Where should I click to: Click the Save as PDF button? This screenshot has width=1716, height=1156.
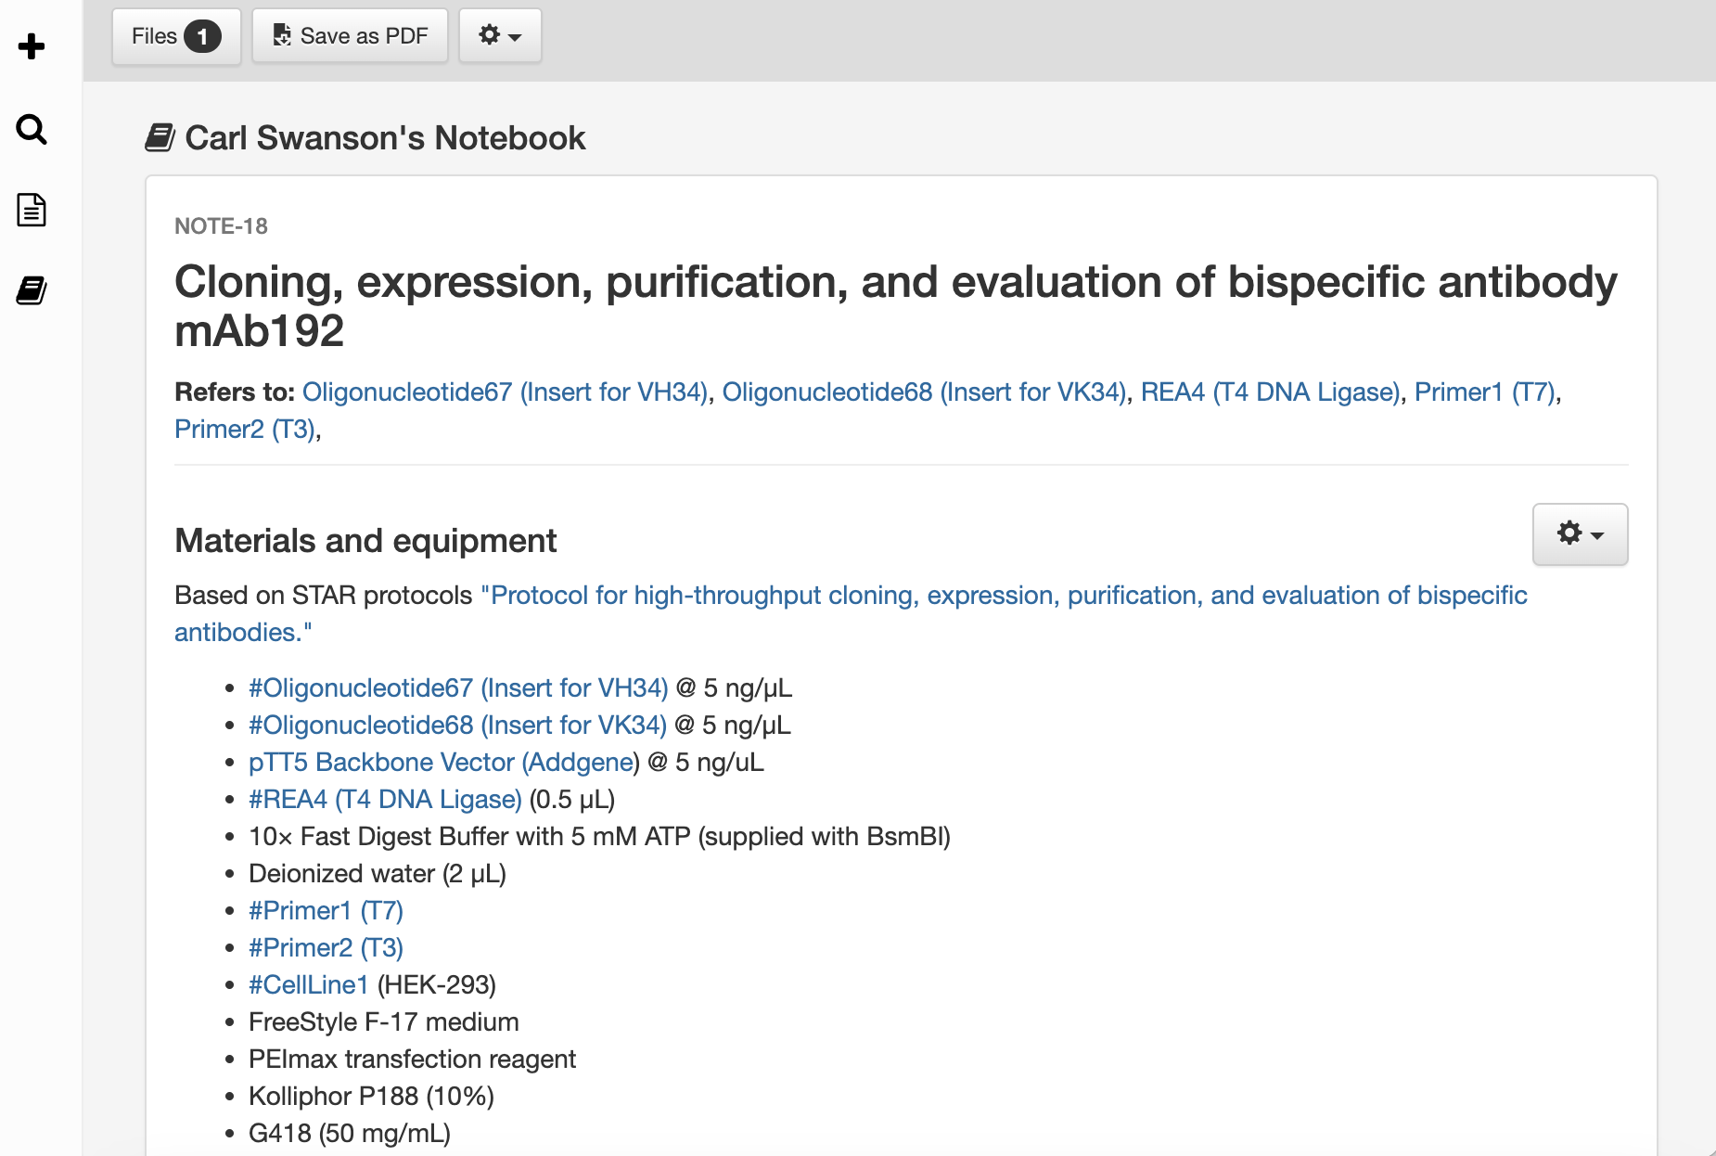tap(351, 36)
